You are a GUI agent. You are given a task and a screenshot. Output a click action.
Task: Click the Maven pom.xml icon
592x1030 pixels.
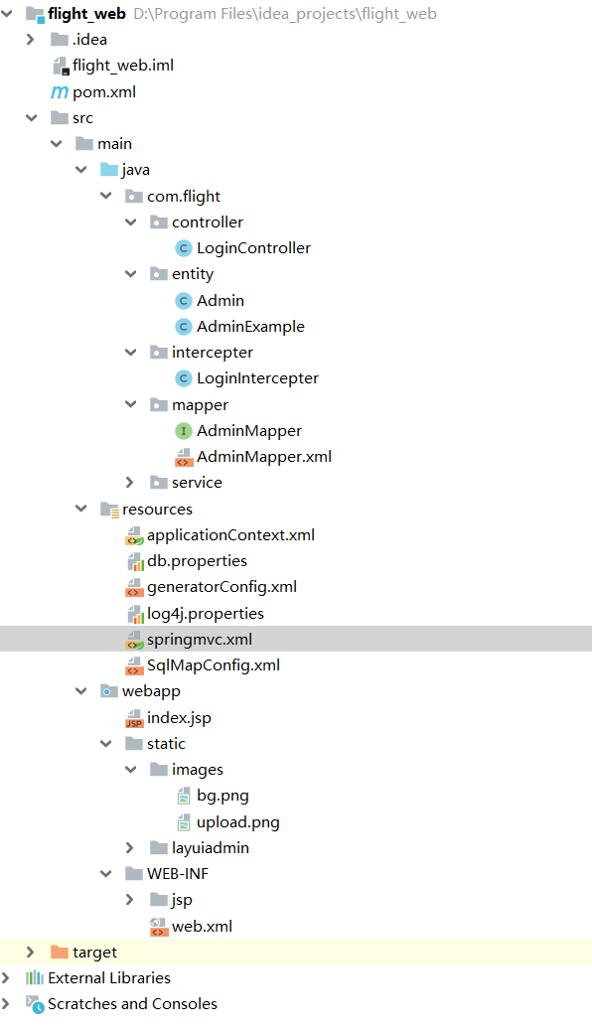tap(60, 92)
